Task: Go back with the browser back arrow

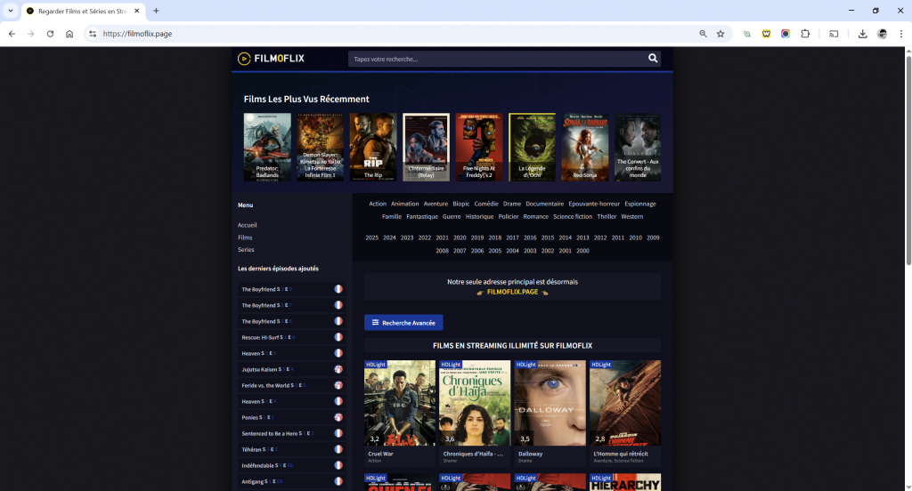Action: pos(12,34)
